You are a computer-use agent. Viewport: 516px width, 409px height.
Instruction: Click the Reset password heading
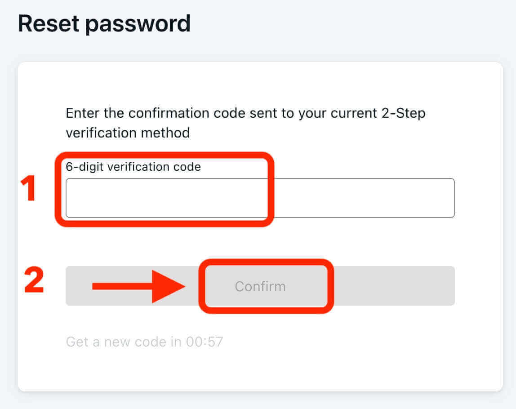coord(103,23)
